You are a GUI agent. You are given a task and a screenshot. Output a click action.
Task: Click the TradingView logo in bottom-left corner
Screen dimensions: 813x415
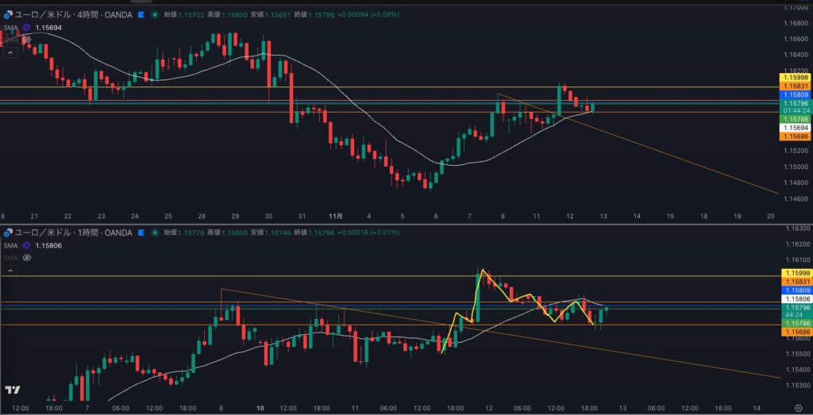tap(12, 390)
